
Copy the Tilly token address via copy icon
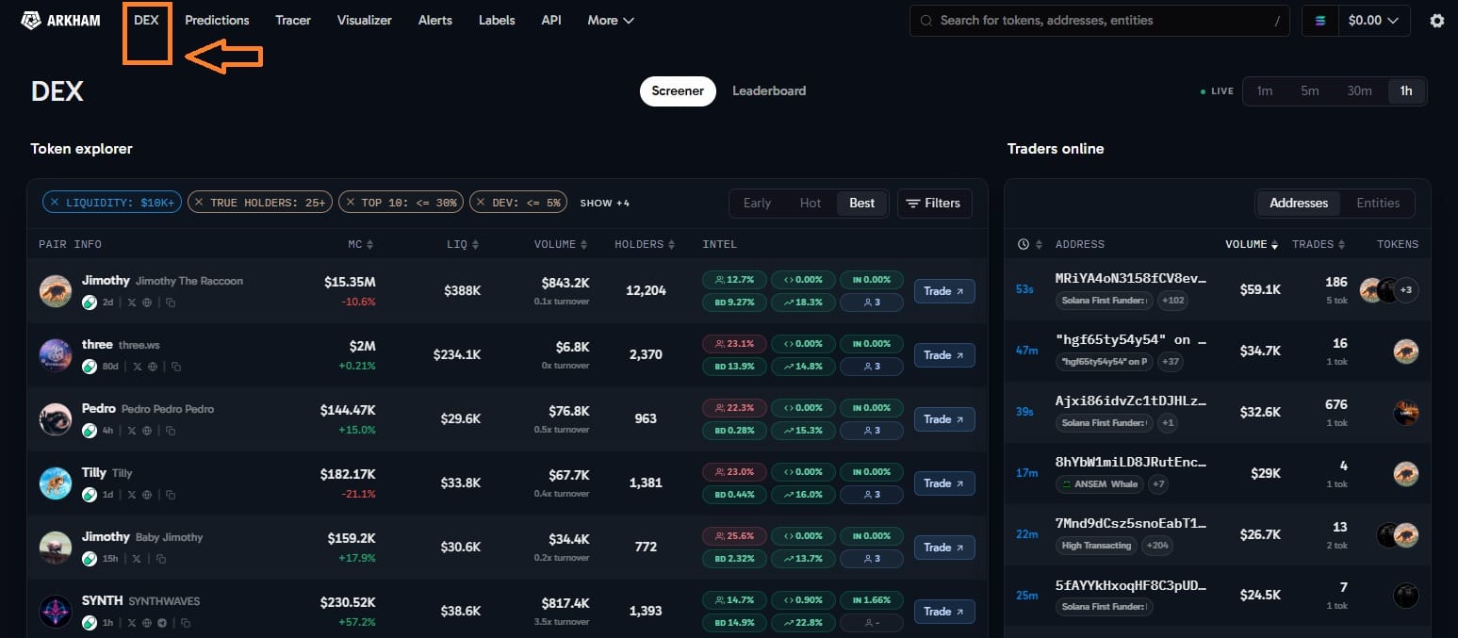169,494
